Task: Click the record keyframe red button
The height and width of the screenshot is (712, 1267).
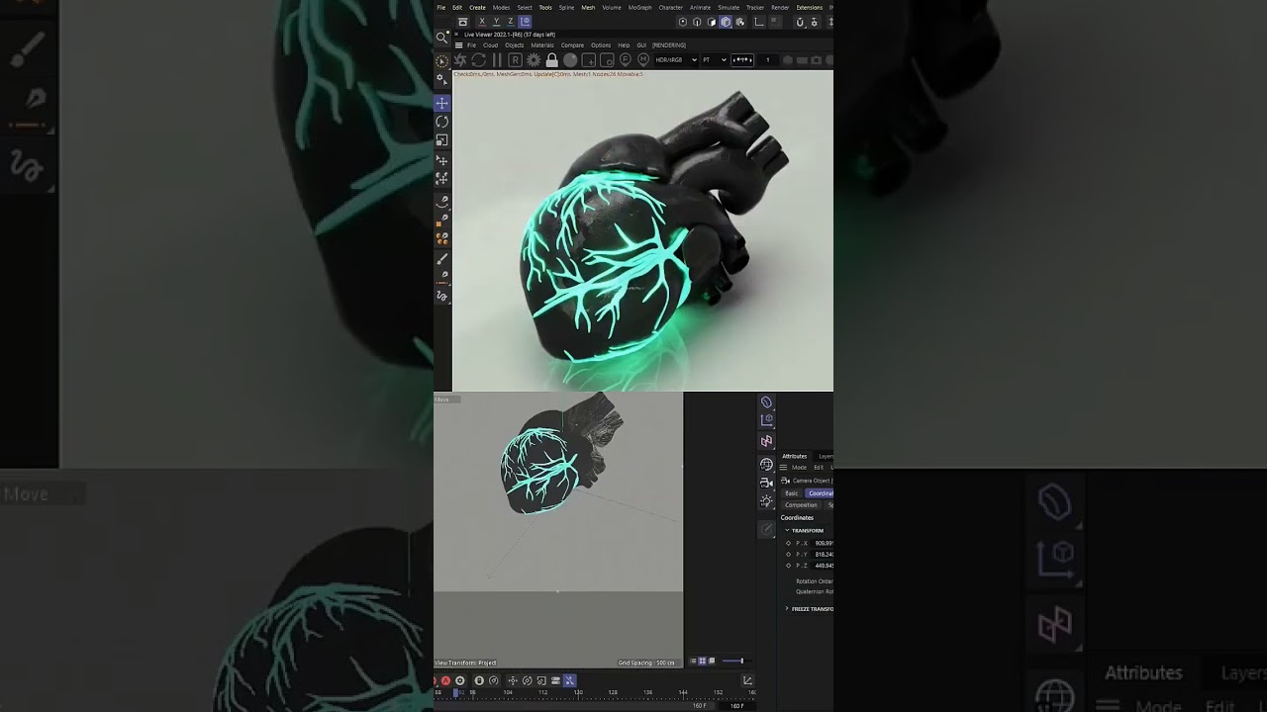Action: coord(435,681)
